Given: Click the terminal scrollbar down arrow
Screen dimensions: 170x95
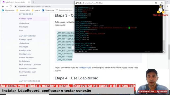Looking at the screenshot, I should coord(164,51).
